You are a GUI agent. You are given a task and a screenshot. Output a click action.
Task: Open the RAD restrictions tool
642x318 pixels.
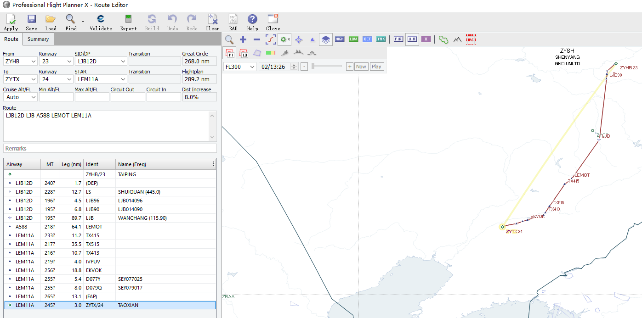pos(233,22)
